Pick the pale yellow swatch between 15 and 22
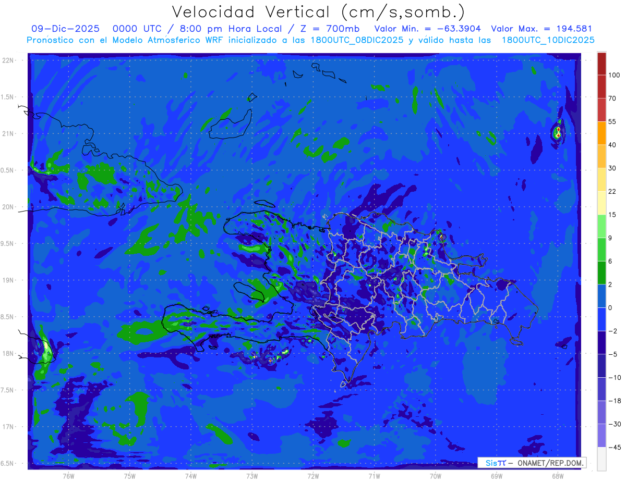The height and width of the screenshot is (483, 626). coord(601,203)
